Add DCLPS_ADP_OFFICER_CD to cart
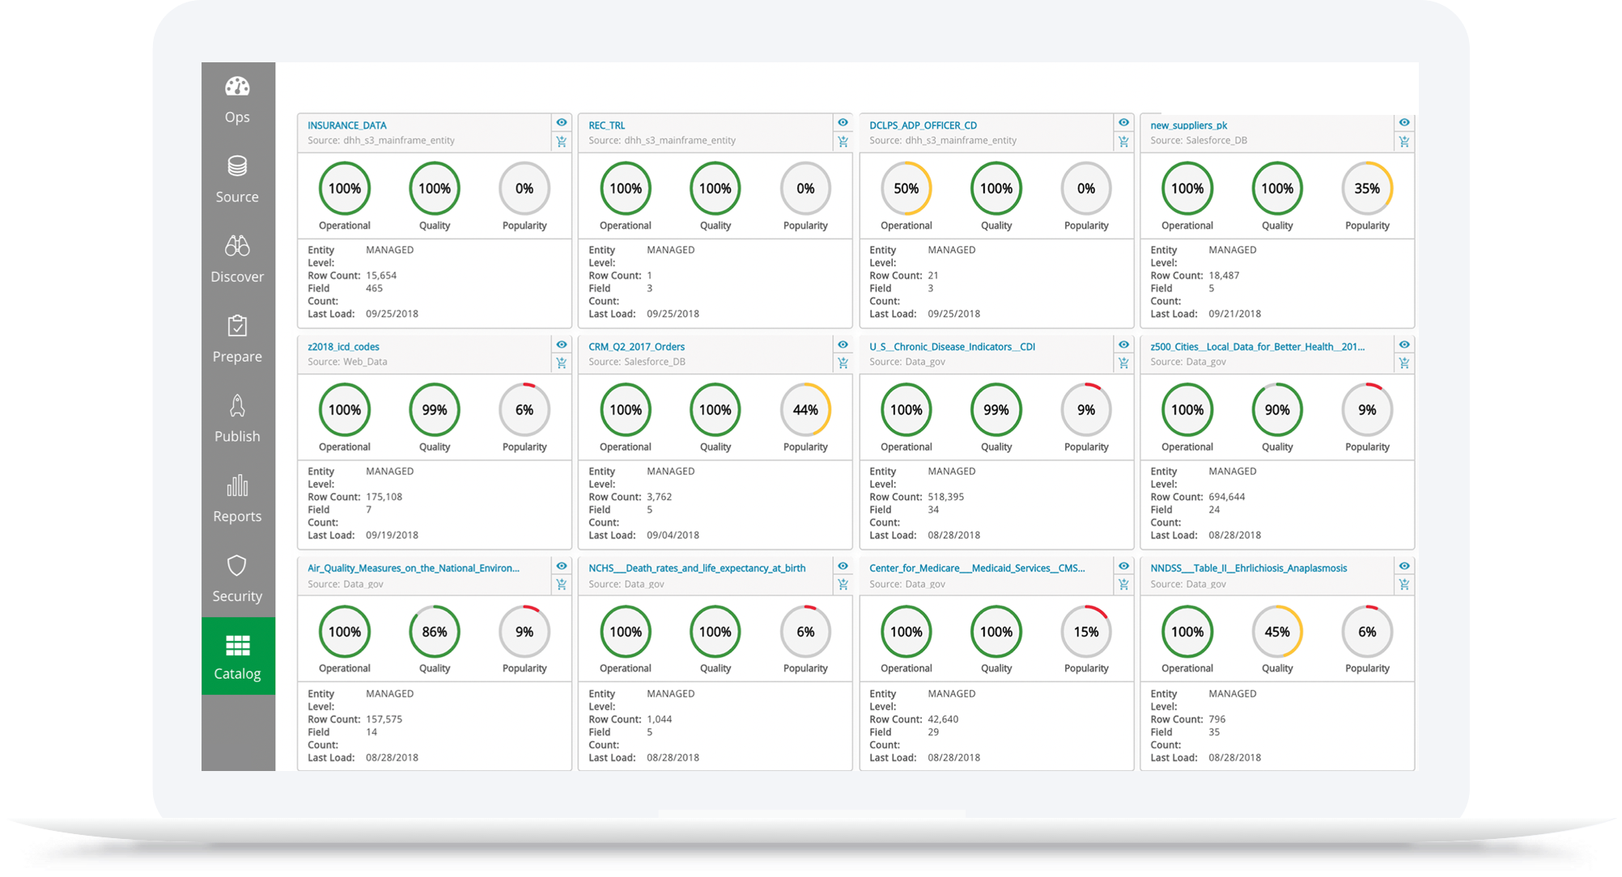 point(1123,142)
